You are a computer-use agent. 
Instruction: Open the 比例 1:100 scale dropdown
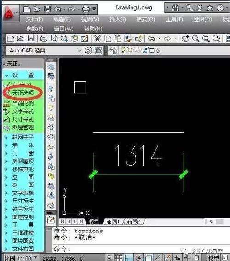click(35, 257)
